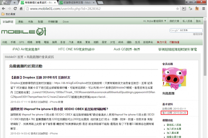Open the 女性 category menu
The height and width of the screenshot is (138, 208).
tap(112, 42)
